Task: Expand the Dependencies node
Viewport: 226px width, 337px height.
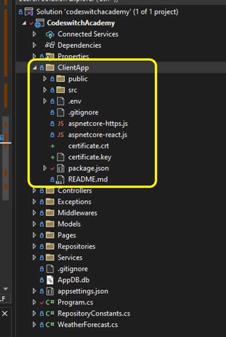Action: coord(34,45)
